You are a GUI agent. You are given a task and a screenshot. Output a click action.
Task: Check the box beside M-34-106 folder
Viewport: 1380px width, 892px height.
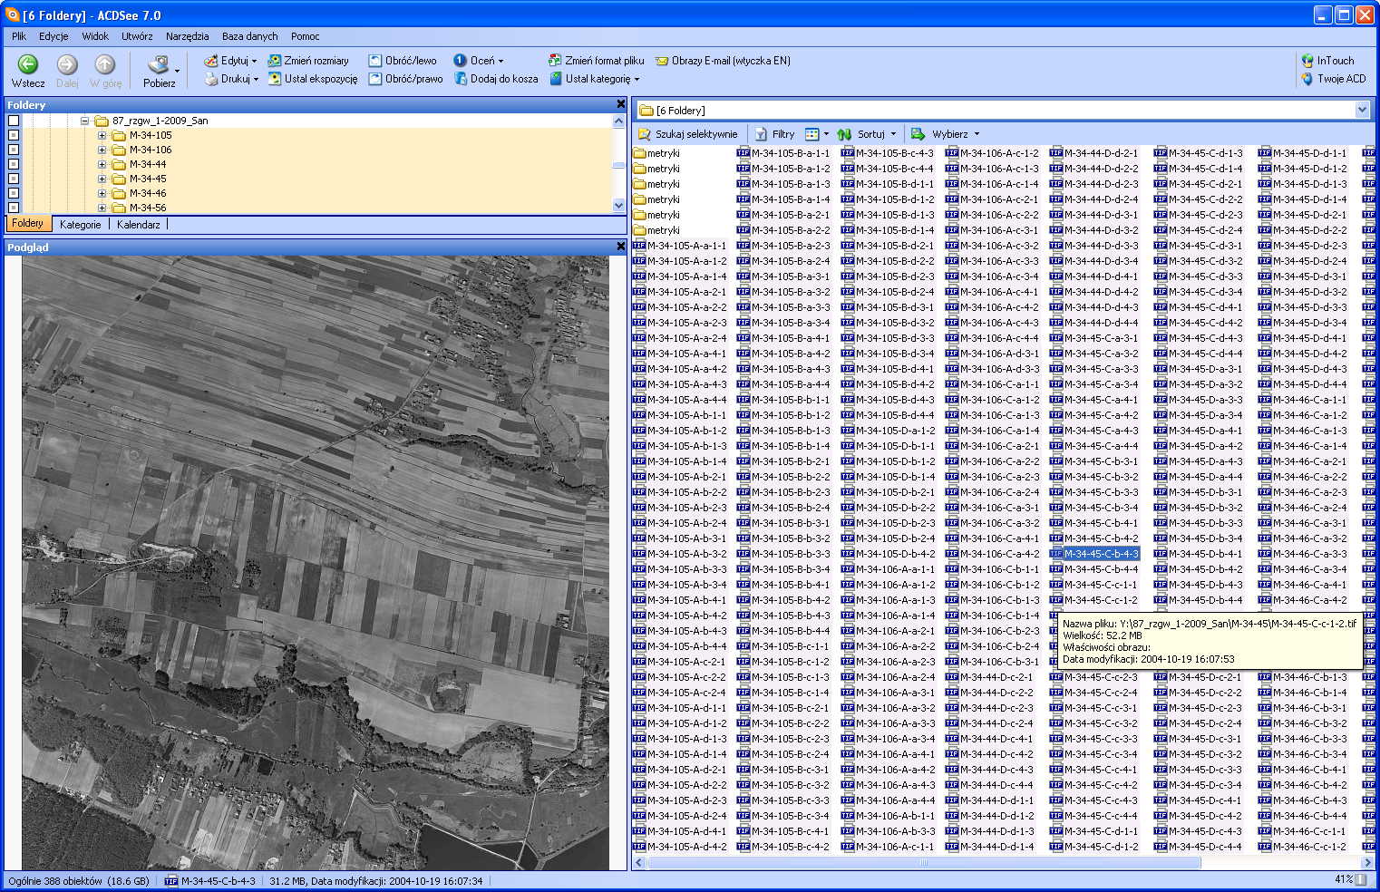coord(14,150)
